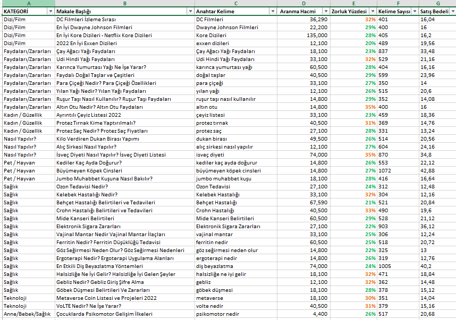This screenshot has width=456, height=320.
Task: Select the 'Elektronik Sigara Zararları' title cell
Action: 125,227
